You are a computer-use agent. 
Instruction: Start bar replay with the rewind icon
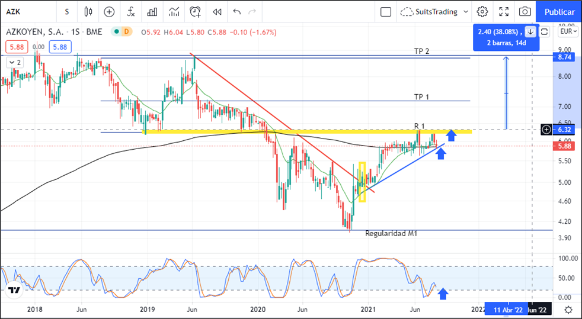click(x=217, y=11)
